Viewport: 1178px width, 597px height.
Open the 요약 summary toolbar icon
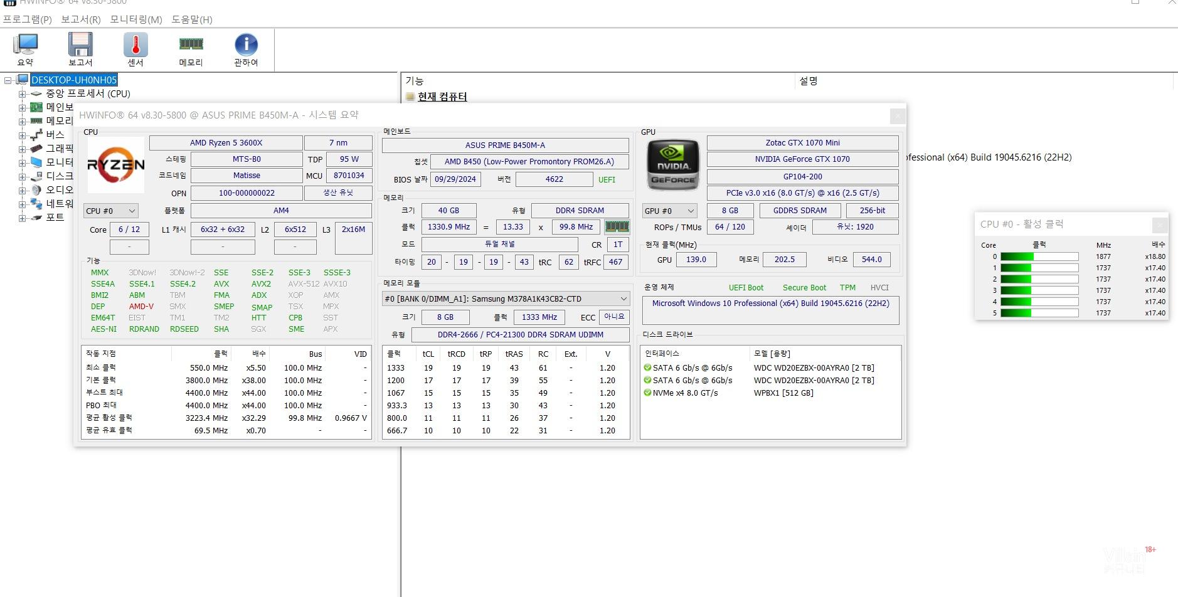26,49
